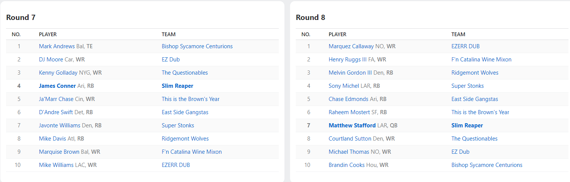Open F'n Catalina Wine Mixon Round 7 team
The image size is (570, 182).
(192, 152)
